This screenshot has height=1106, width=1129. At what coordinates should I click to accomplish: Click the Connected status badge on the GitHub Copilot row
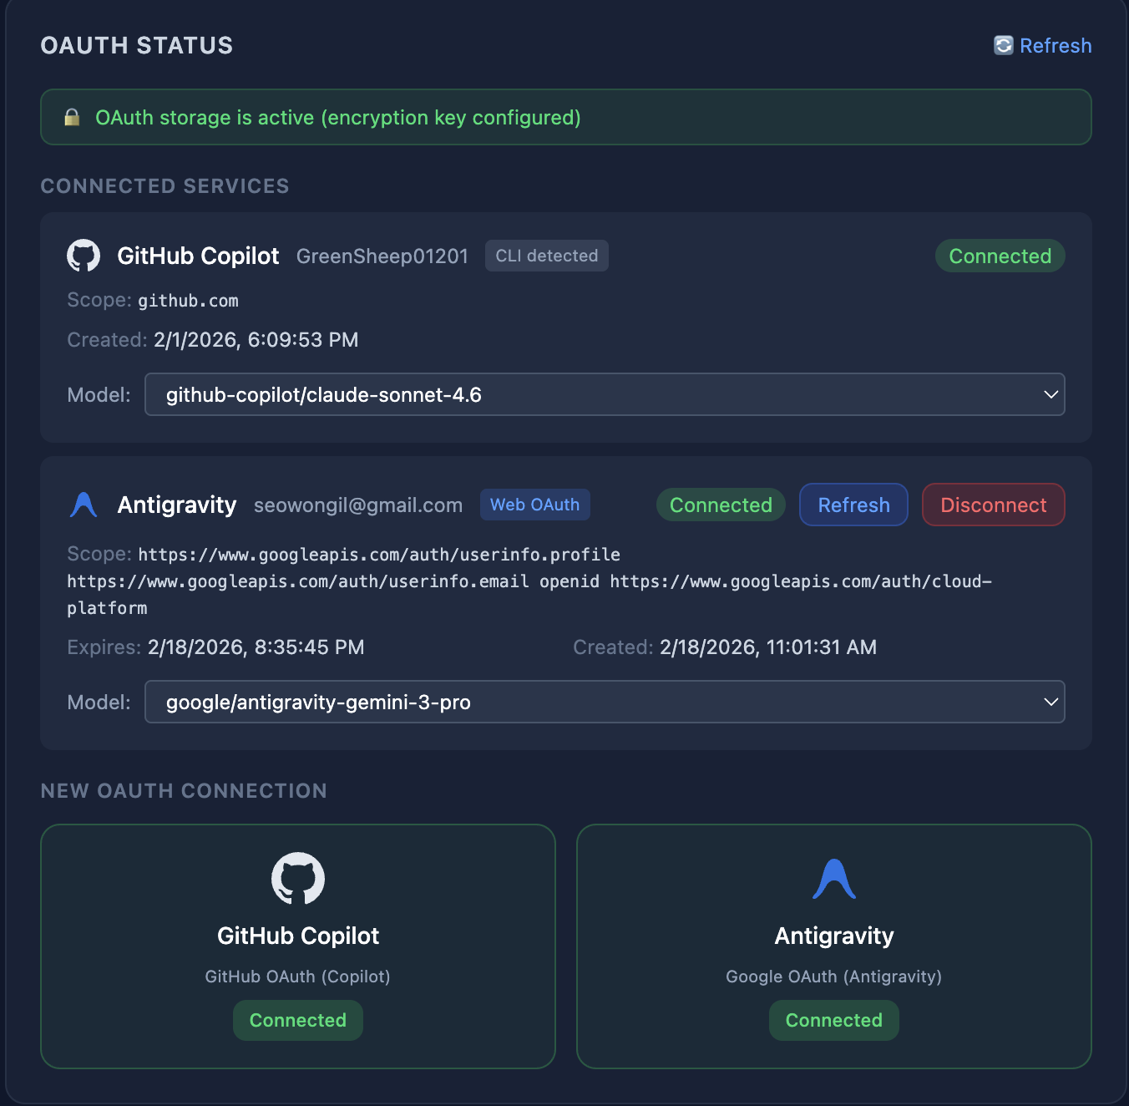tap(1000, 256)
